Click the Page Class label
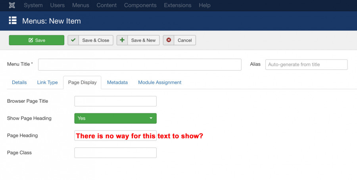Image resolution: width=357 pixels, height=180 pixels. point(19,153)
